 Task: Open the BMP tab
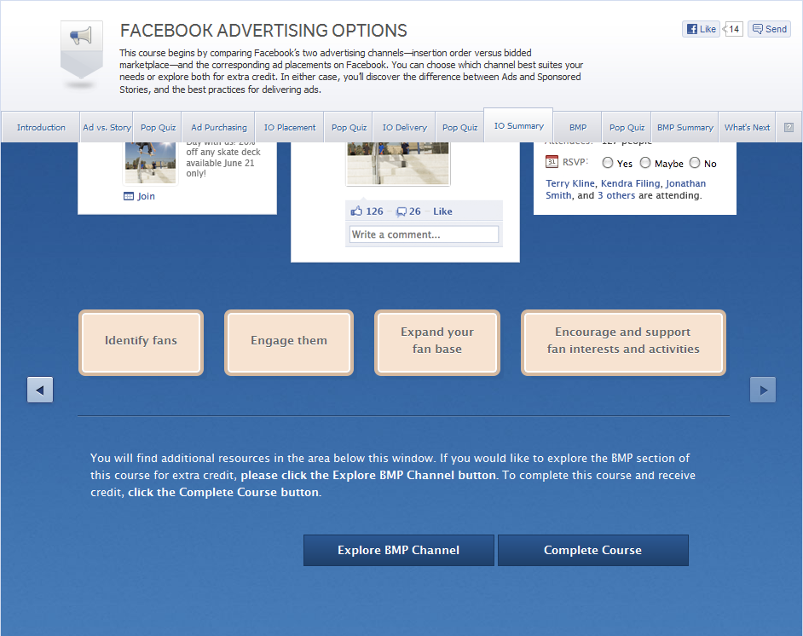click(x=578, y=127)
